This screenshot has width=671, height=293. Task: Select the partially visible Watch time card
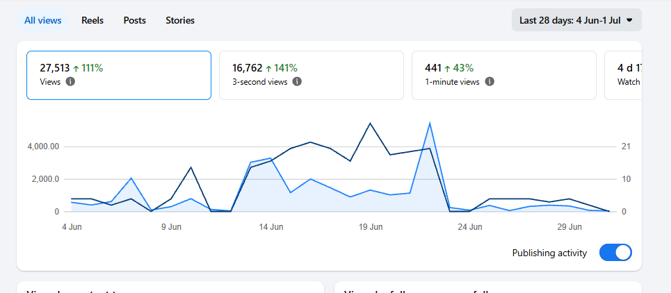[623, 75]
